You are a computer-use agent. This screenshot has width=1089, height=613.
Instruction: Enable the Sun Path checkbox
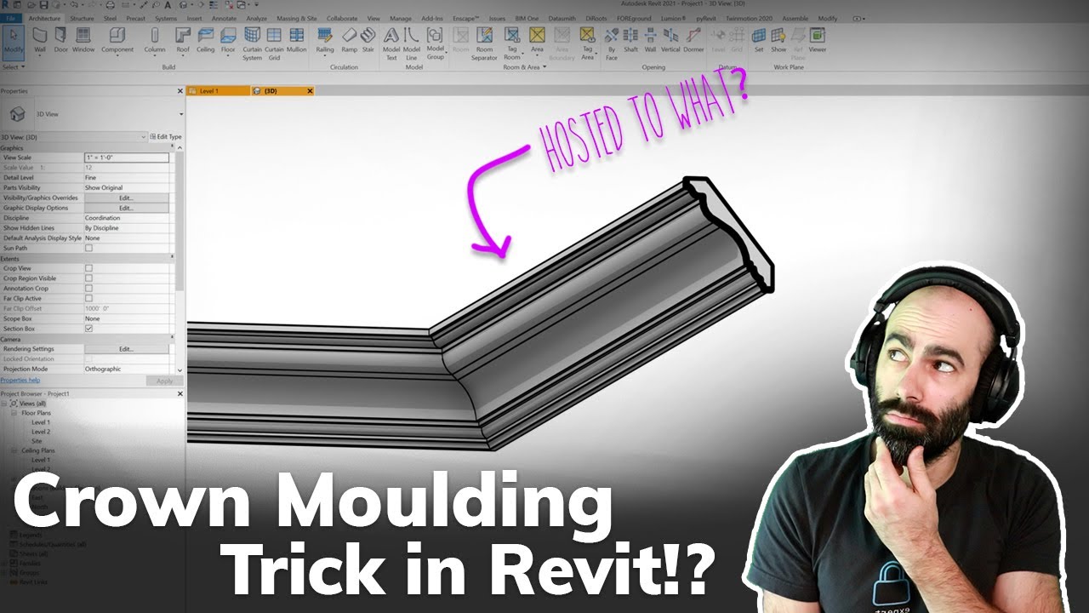point(88,248)
